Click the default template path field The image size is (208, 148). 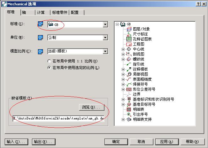(x=58, y=118)
